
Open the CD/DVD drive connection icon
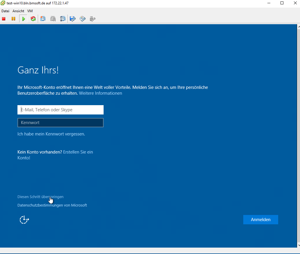click(83, 19)
